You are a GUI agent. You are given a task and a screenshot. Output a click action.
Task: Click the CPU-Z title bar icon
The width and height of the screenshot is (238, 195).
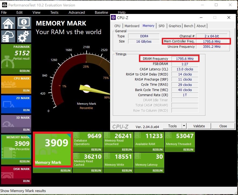point(113,17)
